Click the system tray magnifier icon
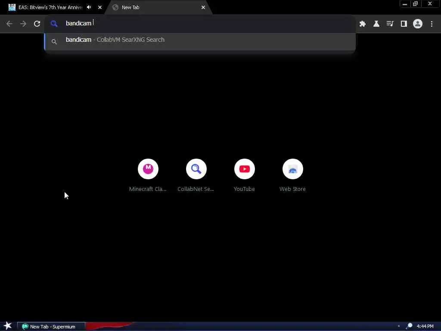The width and height of the screenshot is (441, 331). 409,326
